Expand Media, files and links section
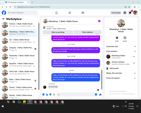141x113 pixels. coord(121,73)
